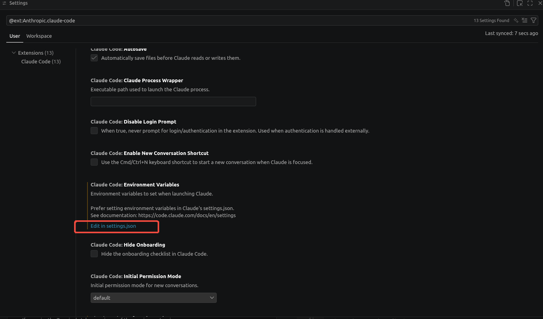Collapse the Extensions (13) tree chevron
This screenshot has height=319, width=543.
(x=14, y=53)
